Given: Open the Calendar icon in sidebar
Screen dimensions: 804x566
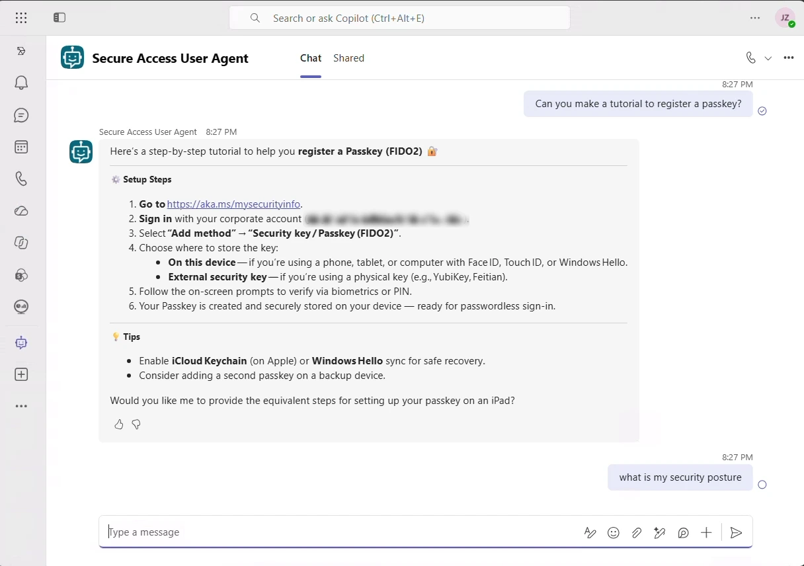Looking at the screenshot, I should click(21, 147).
